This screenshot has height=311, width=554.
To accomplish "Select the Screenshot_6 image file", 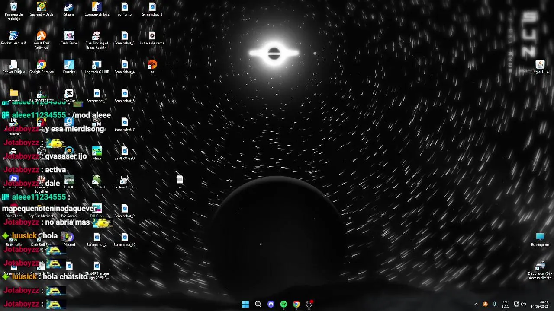I will click(x=125, y=96).
